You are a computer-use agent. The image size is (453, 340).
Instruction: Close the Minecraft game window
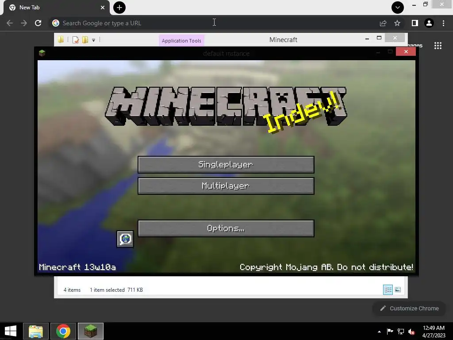click(406, 51)
